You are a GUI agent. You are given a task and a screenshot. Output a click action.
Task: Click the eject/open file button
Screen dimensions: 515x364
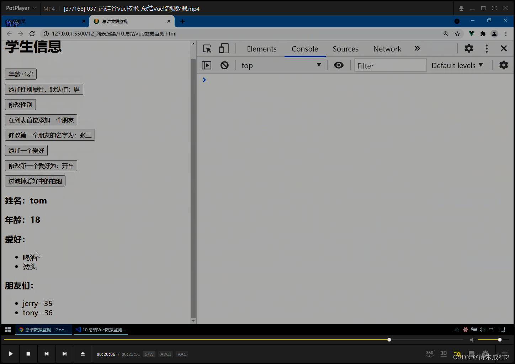(x=83, y=354)
